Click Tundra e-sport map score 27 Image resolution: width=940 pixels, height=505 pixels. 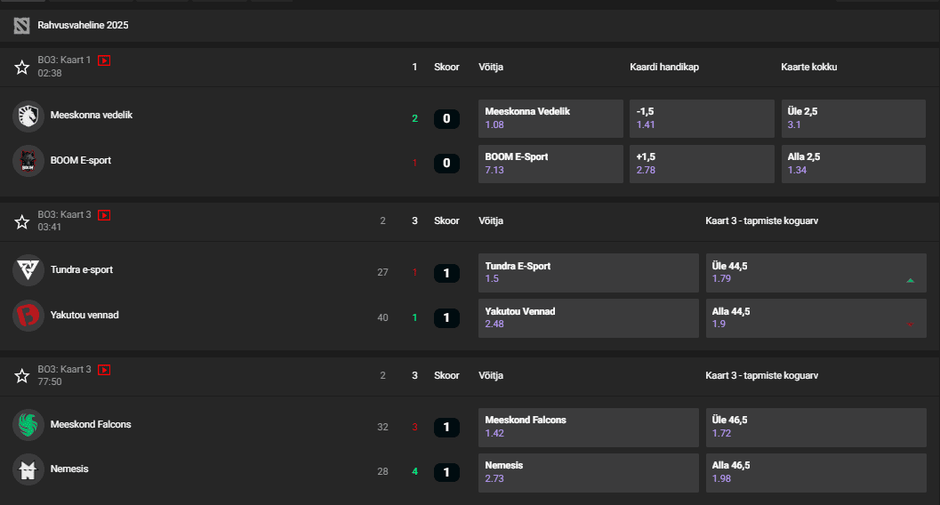(382, 273)
